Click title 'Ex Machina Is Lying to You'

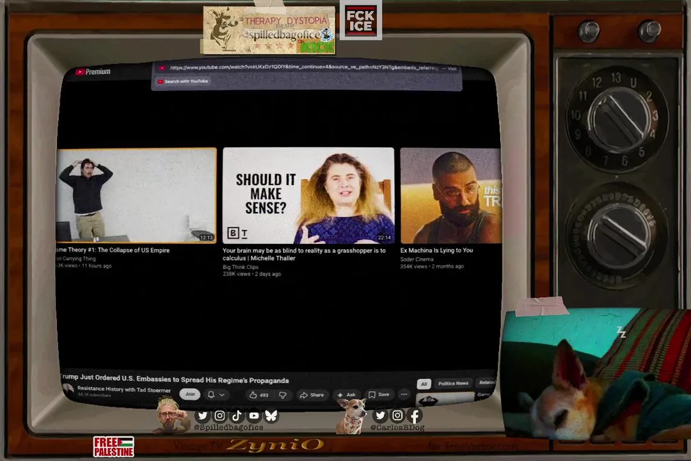pyautogui.click(x=437, y=250)
